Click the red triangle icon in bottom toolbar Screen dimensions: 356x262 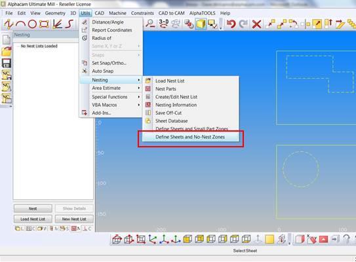(323, 239)
